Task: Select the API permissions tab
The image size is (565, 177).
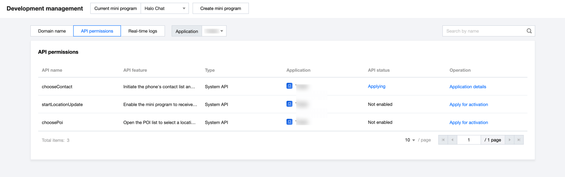Action: tap(97, 31)
